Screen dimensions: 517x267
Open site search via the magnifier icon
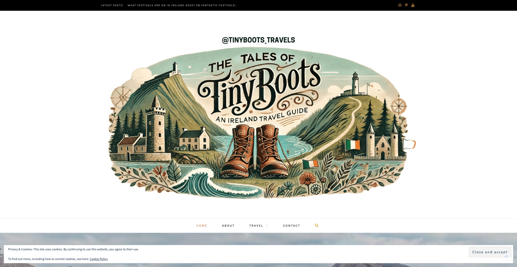[x=317, y=225]
